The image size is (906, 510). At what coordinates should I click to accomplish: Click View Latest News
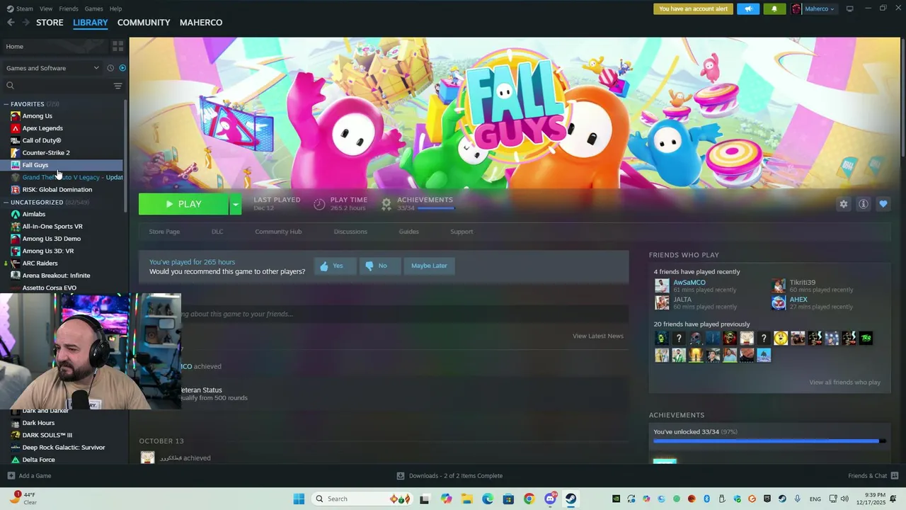[598, 336]
